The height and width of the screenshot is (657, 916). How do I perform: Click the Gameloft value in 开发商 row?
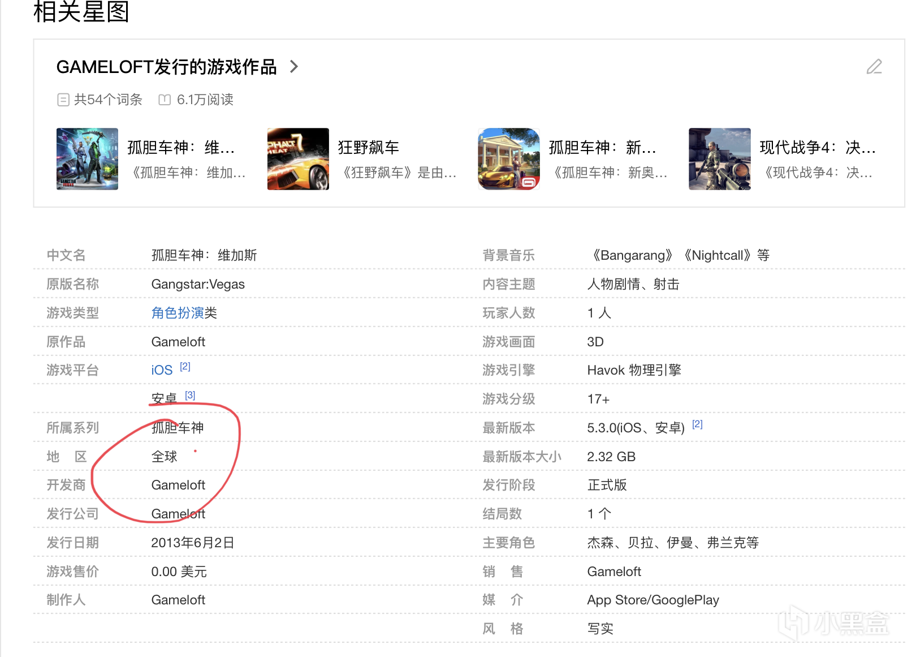178,485
